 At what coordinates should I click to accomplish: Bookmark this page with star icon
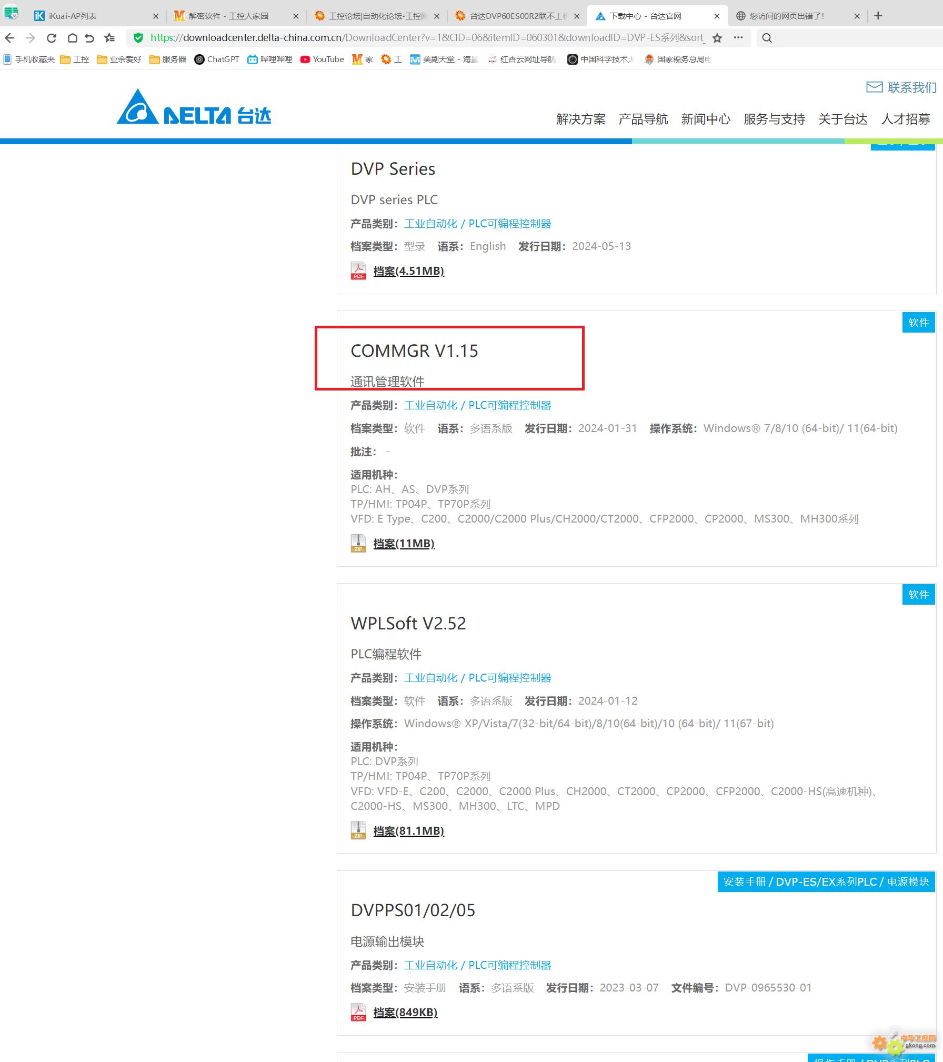pos(717,38)
